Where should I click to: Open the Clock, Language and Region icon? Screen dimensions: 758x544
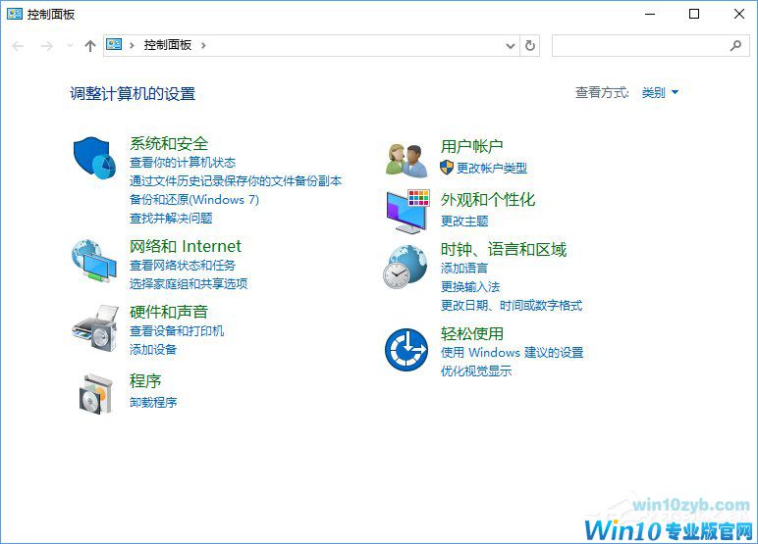click(406, 267)
